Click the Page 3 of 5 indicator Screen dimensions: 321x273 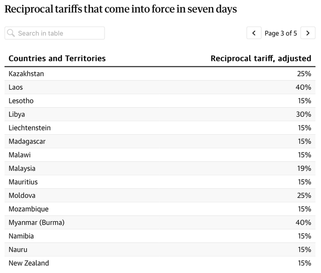[281, 33]
